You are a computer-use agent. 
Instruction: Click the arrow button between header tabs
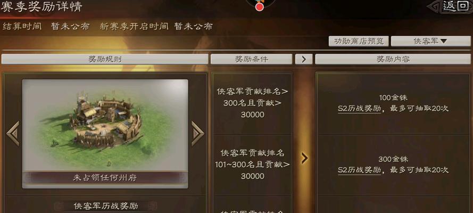click(x=303, y=59)
